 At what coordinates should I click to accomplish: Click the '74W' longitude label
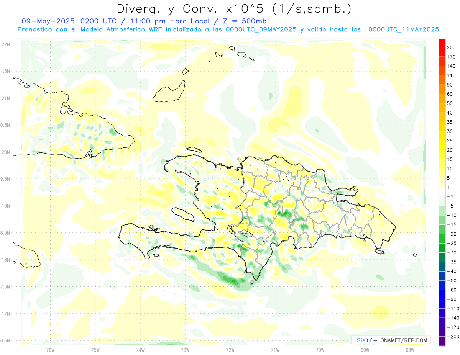pos(140,349)
